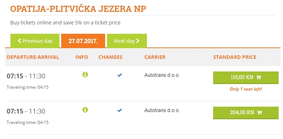Select the 27.07.2017. date tab
The height and width of the screenshot is (139, 283).
click(83, 41)
